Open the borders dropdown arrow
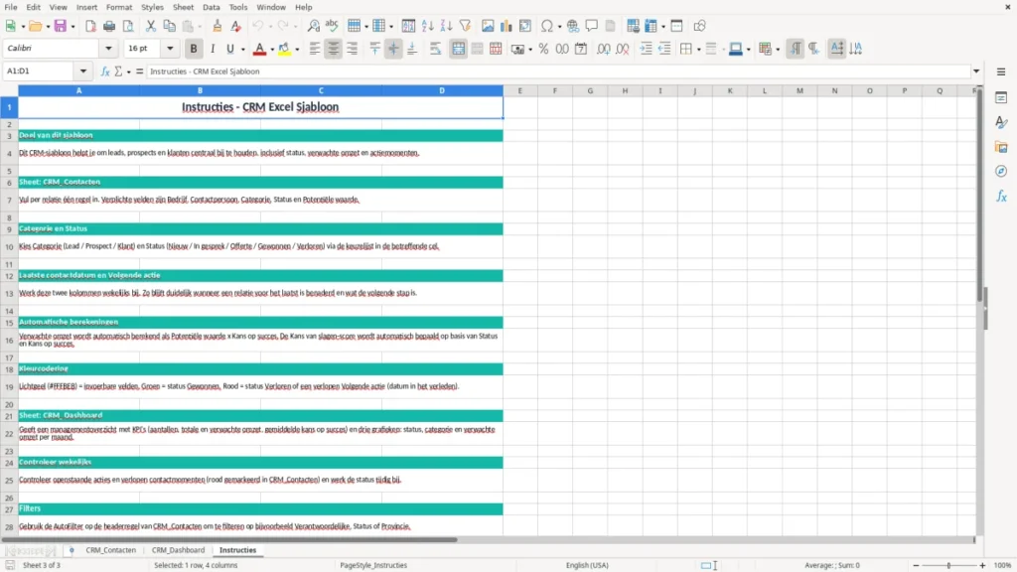The height and width of the screenshot is (572, 1017). (698, 50)
